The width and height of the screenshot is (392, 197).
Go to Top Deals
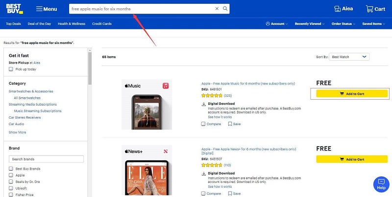click(13, 23)
